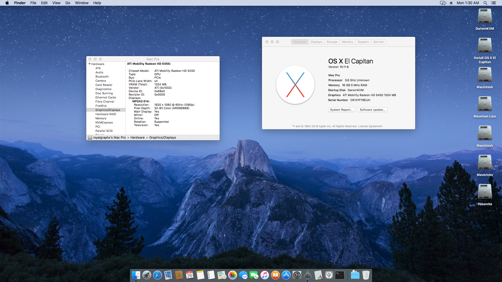Collapse the Hardware tree section
502x282 pixels.
89,64
